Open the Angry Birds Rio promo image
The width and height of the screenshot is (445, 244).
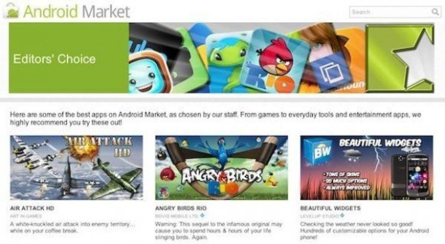pos(221,168)
